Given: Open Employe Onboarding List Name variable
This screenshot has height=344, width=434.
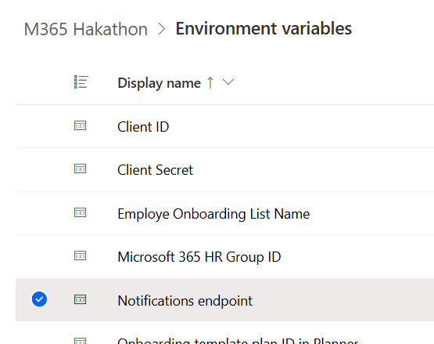Looking at the screenshot, I should pyautogui.click(x=213, y=214).
